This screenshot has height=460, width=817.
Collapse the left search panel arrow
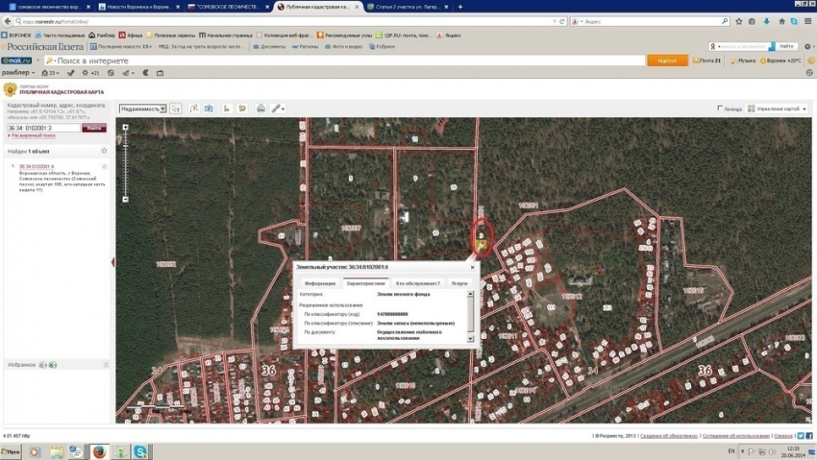point(113,262)
